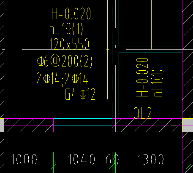Click the gray column block at right edge
The height and width of the screenshot is (173, 193).
188,125
